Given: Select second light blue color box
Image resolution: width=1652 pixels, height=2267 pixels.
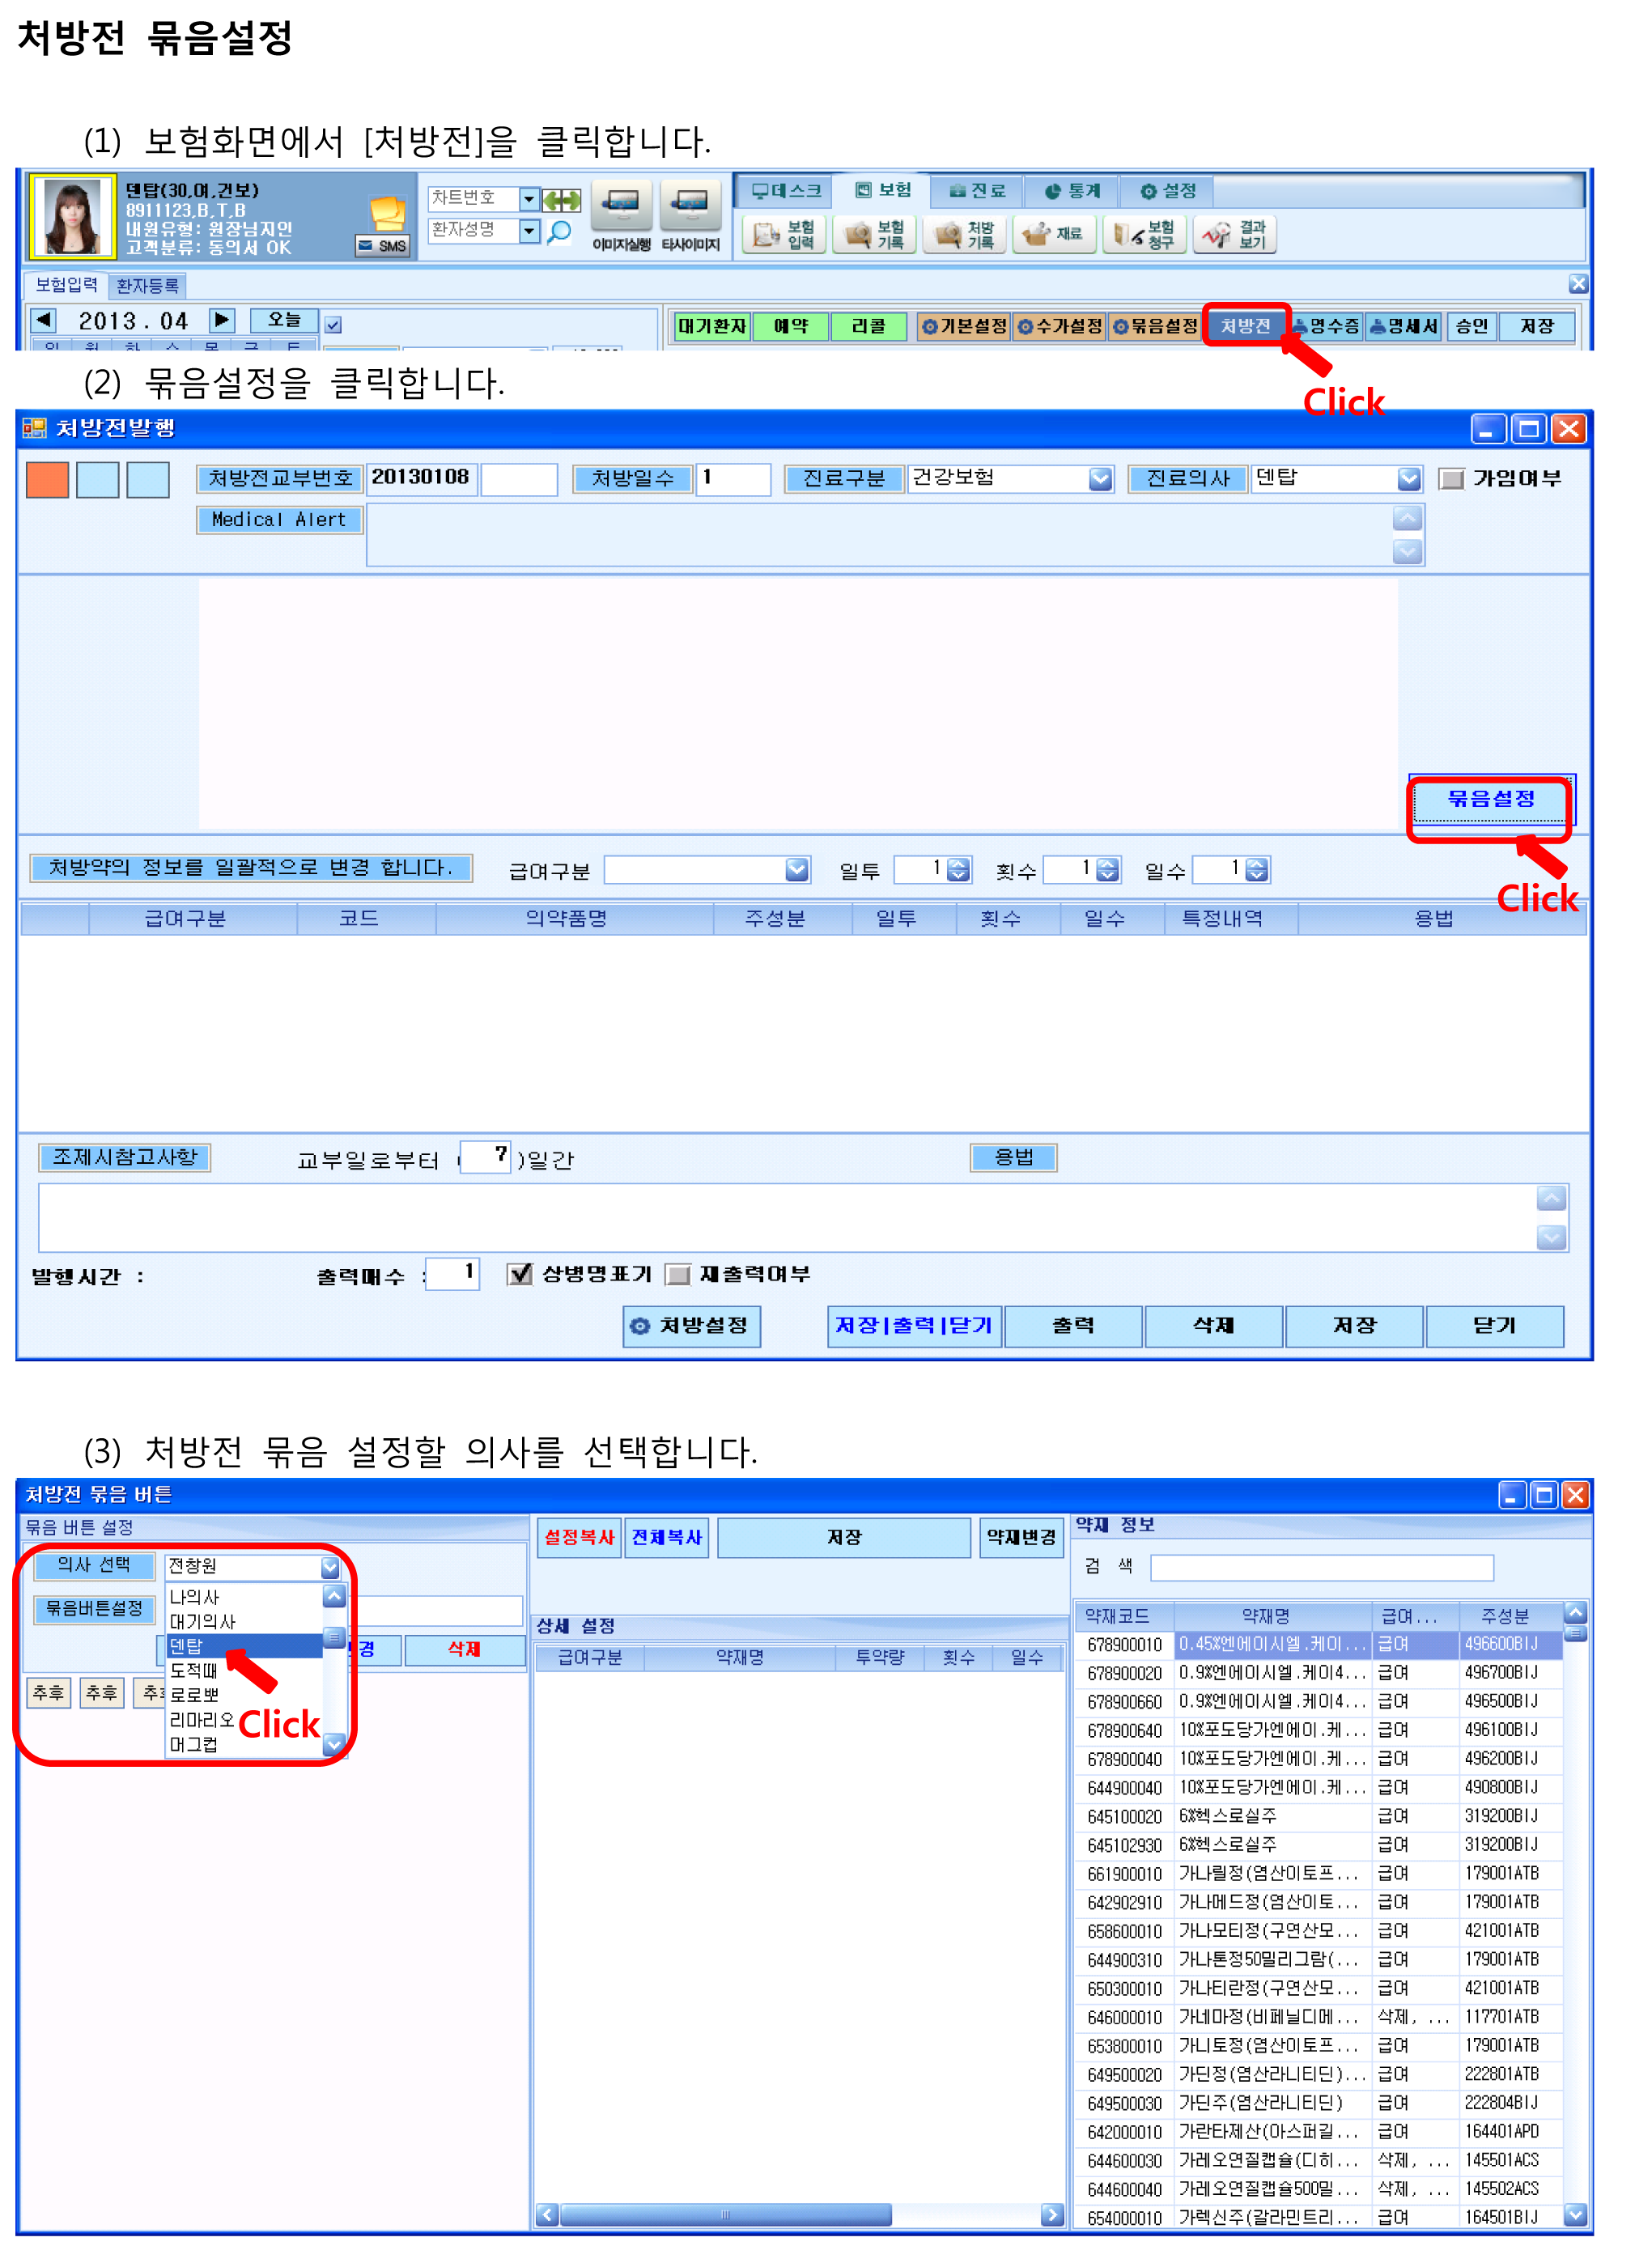Looking at the screenshot, I should [x=148, y=480].
